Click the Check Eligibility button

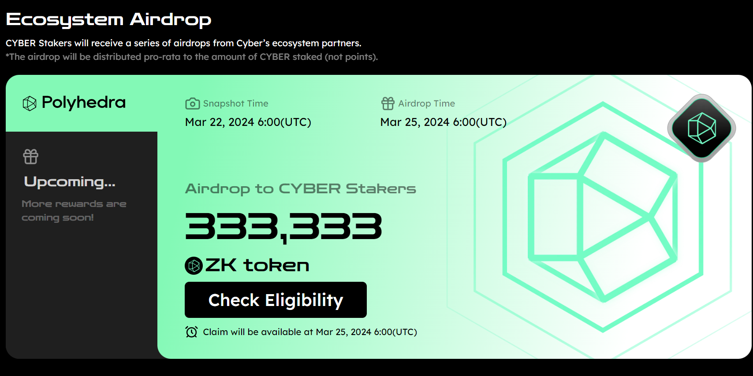276,300
